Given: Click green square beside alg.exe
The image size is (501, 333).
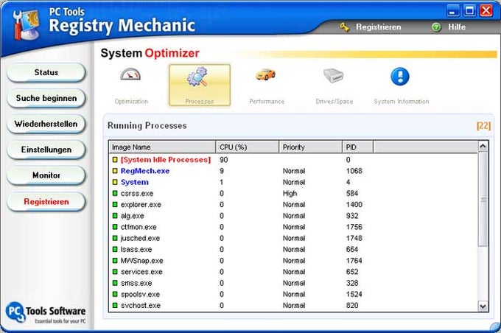Looking at the screenshot, I should [x=115, y=216].
